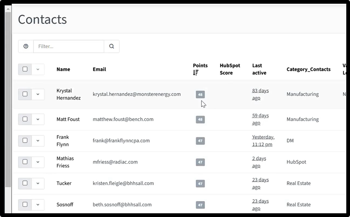Open contact Tucker
Image resolution: width=350 pixels, height=217 pixels.
[x=64, y=183]
